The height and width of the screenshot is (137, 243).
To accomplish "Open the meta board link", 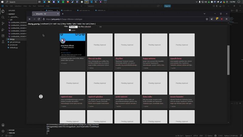I will (x=79, y=24).
